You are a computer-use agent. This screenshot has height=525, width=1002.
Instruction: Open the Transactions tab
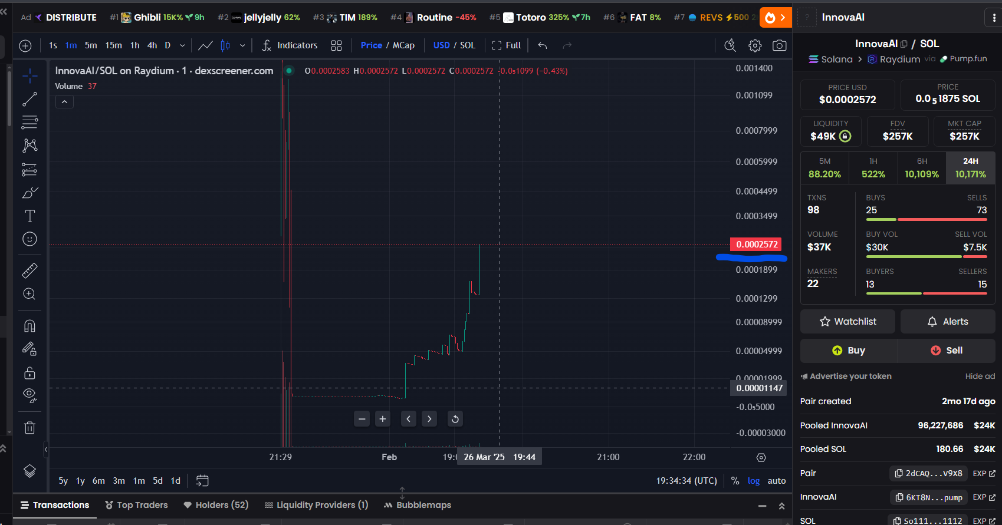pos(55,505)
